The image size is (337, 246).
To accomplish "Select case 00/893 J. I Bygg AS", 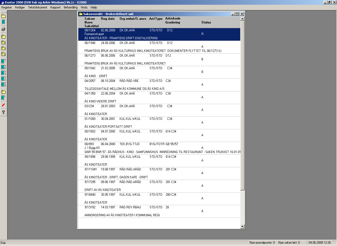I will 159,148.
